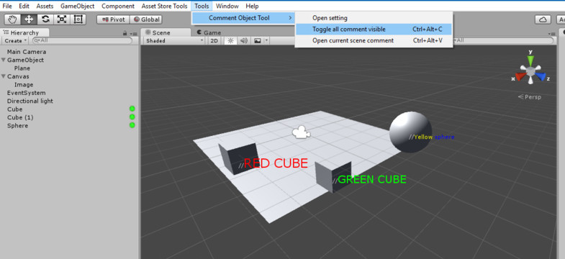Open the Hierarchy panel options menu
The image size is (565, 259).
pyautogui.click(x=134, y=34)
